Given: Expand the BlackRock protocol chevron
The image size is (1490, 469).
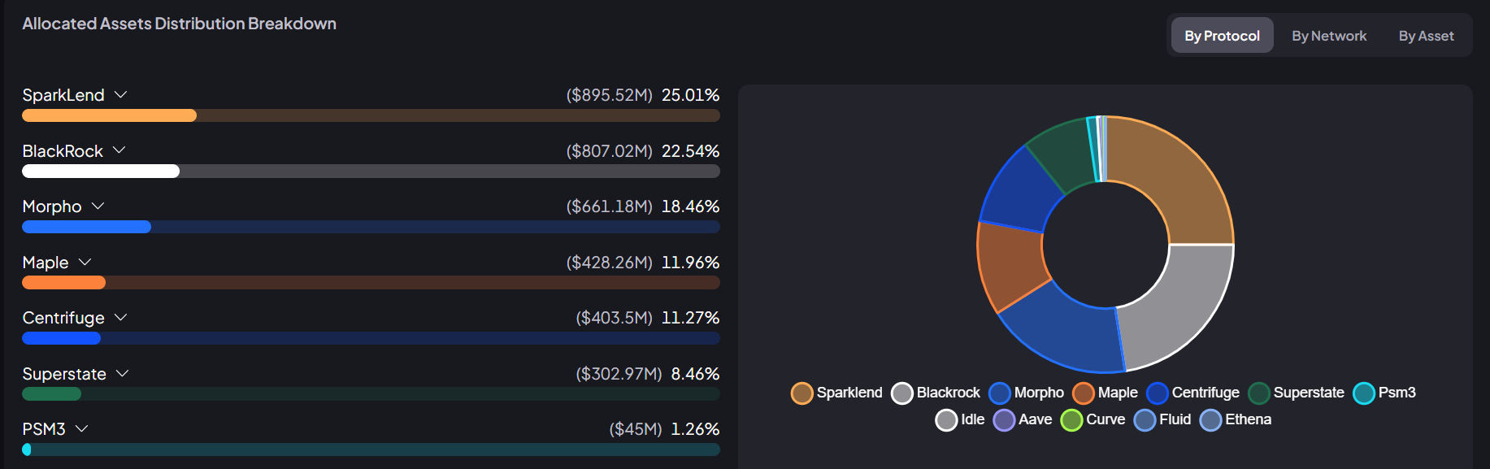Looking at the screenshot, I should pyautogui.click(x=119, y=150).
